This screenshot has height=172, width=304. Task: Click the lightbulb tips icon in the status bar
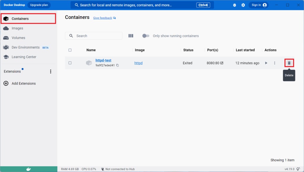pos(298,169)
